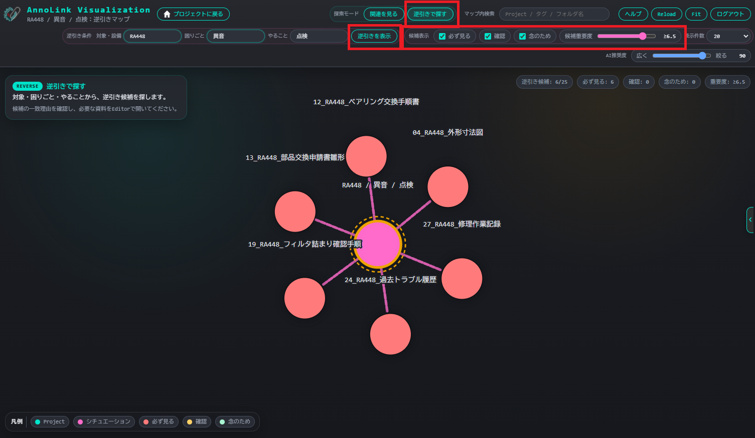Viewport: 755px width, 438px height.
Task: Open the 表示件数 dropdown showing 20
Action: coord(728,36)
